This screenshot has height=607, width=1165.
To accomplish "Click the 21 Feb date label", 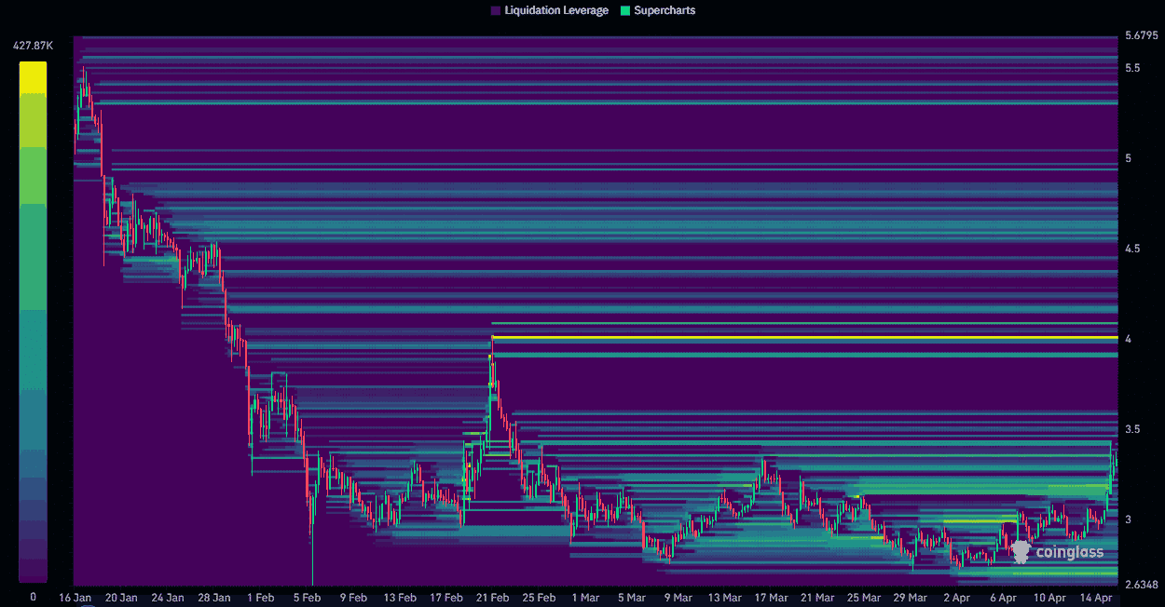I will click(493, 598).
